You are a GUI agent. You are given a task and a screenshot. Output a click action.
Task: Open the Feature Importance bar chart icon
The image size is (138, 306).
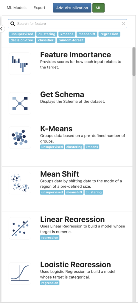20,64
